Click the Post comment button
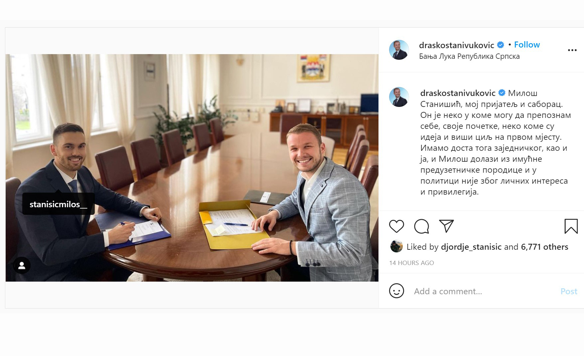Screen dimensions: 584x356 (x=569, y=291)
